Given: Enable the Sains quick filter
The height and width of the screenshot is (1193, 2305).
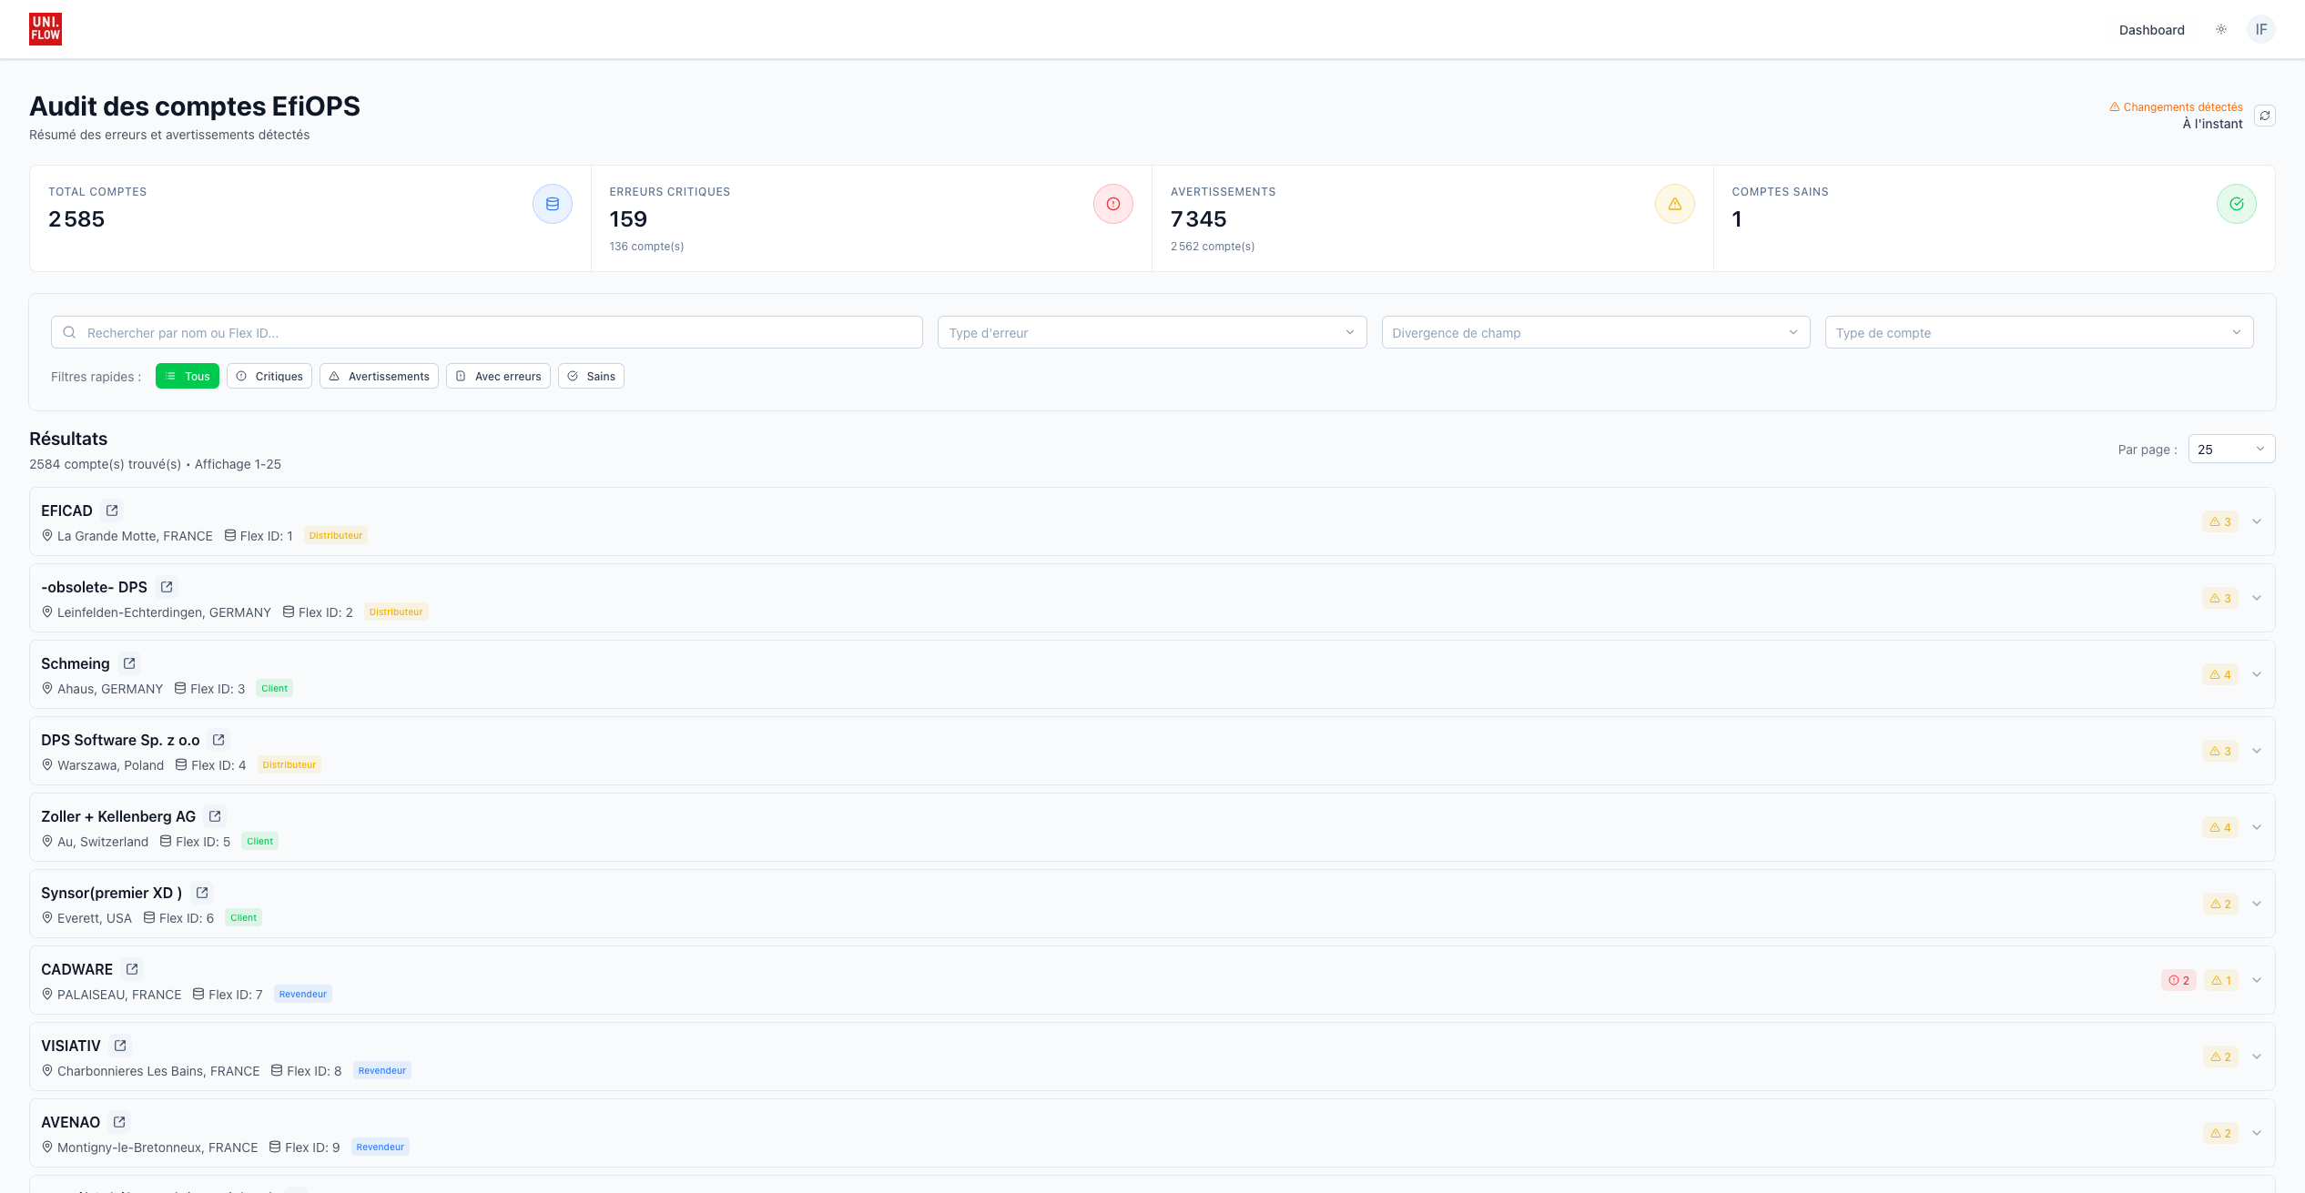Looking at the screenshot, I should (591, 376).
